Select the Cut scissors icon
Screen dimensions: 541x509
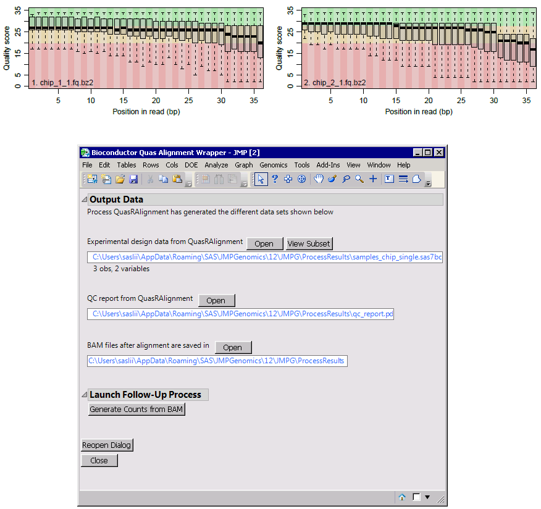click(x=149, y=179)
